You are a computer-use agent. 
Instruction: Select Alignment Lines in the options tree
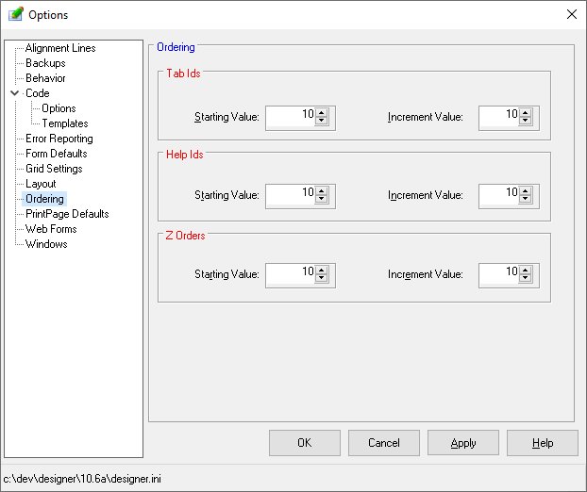[x=60, y=48]
